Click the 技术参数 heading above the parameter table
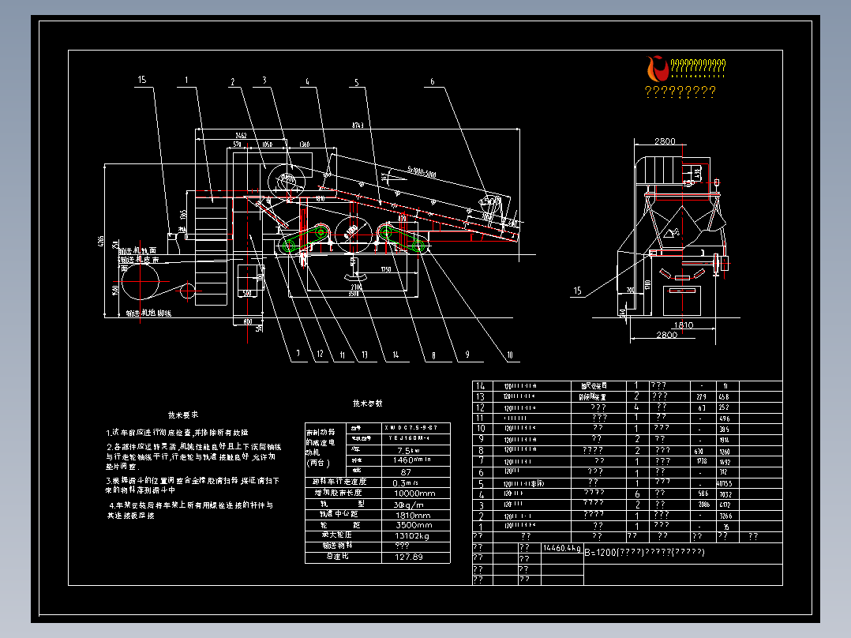 367,403
